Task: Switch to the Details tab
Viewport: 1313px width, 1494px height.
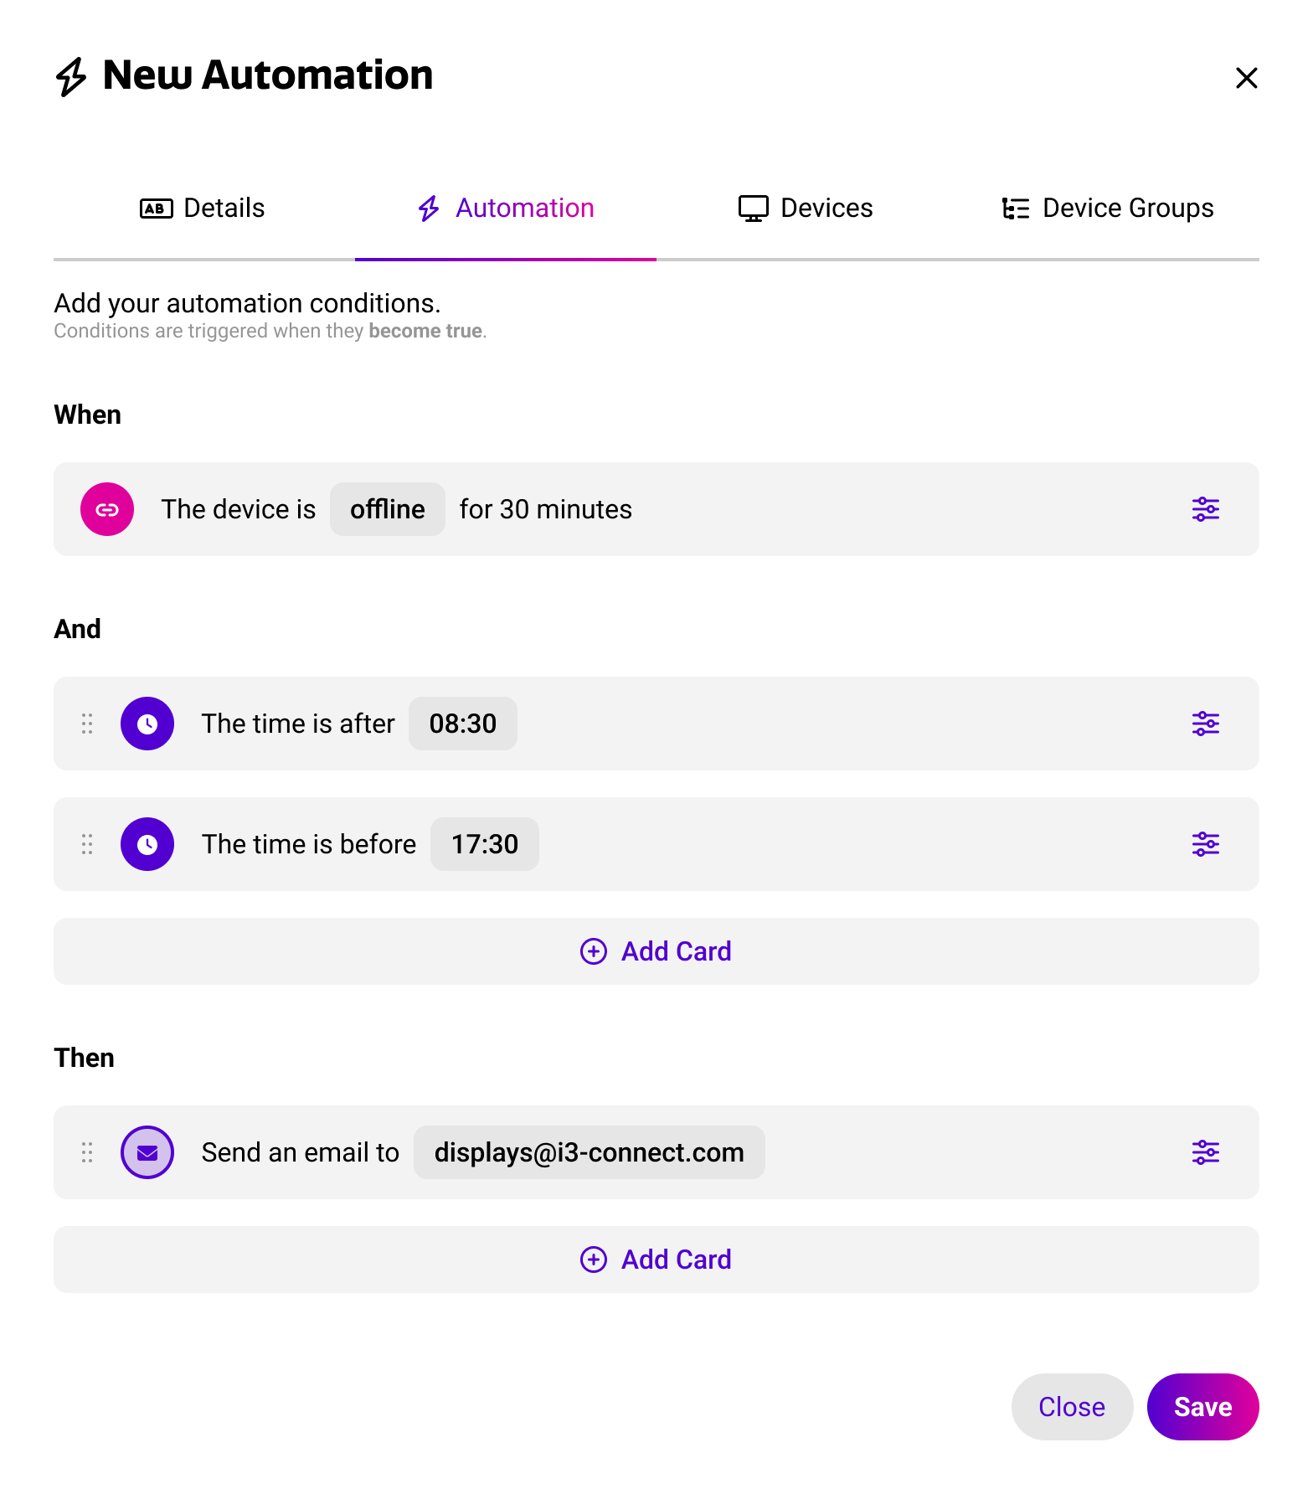Action: click(204, 208)
